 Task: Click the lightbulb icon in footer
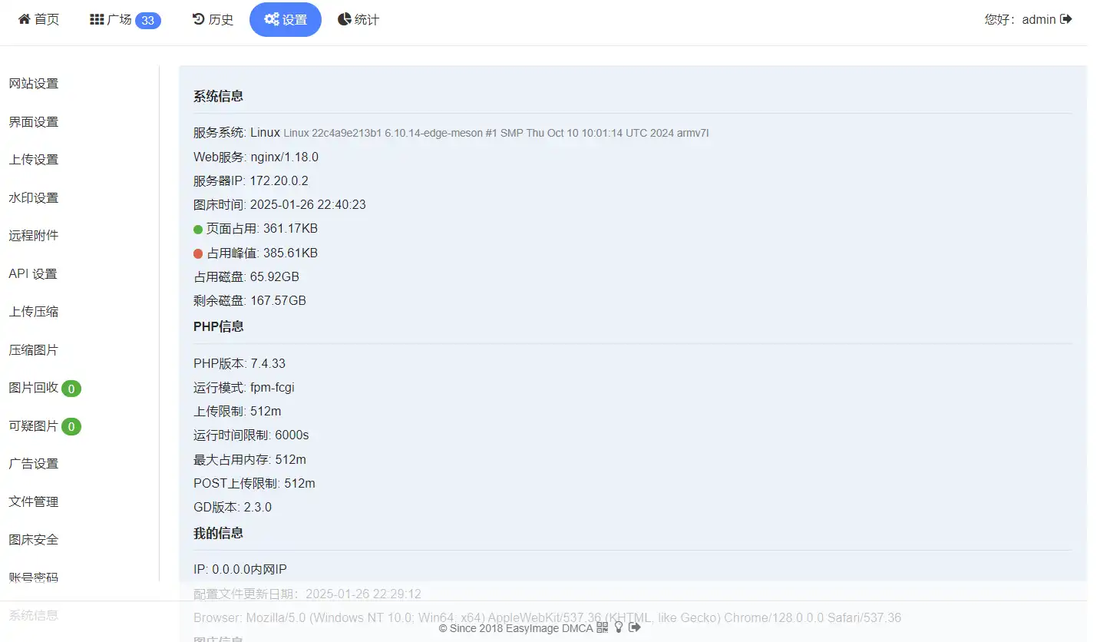(x=619, y=627)
